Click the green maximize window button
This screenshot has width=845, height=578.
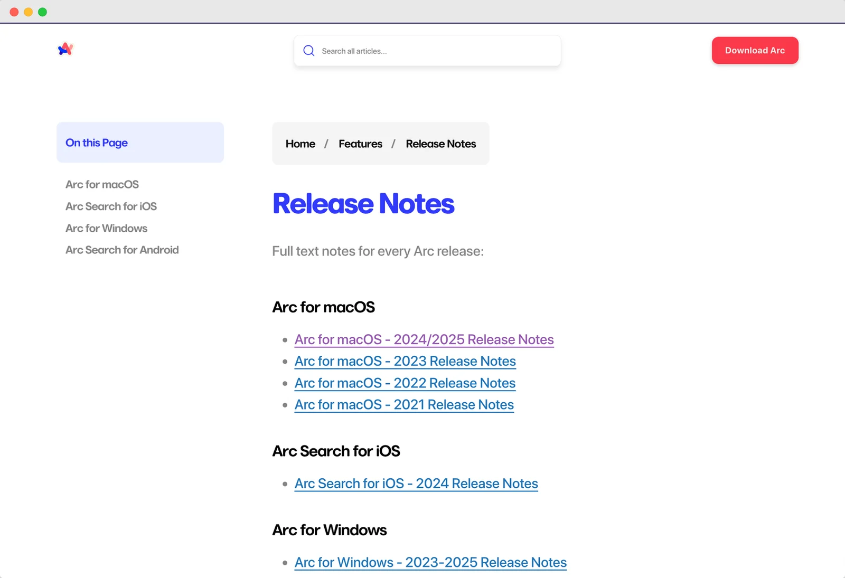coord(42,12)
